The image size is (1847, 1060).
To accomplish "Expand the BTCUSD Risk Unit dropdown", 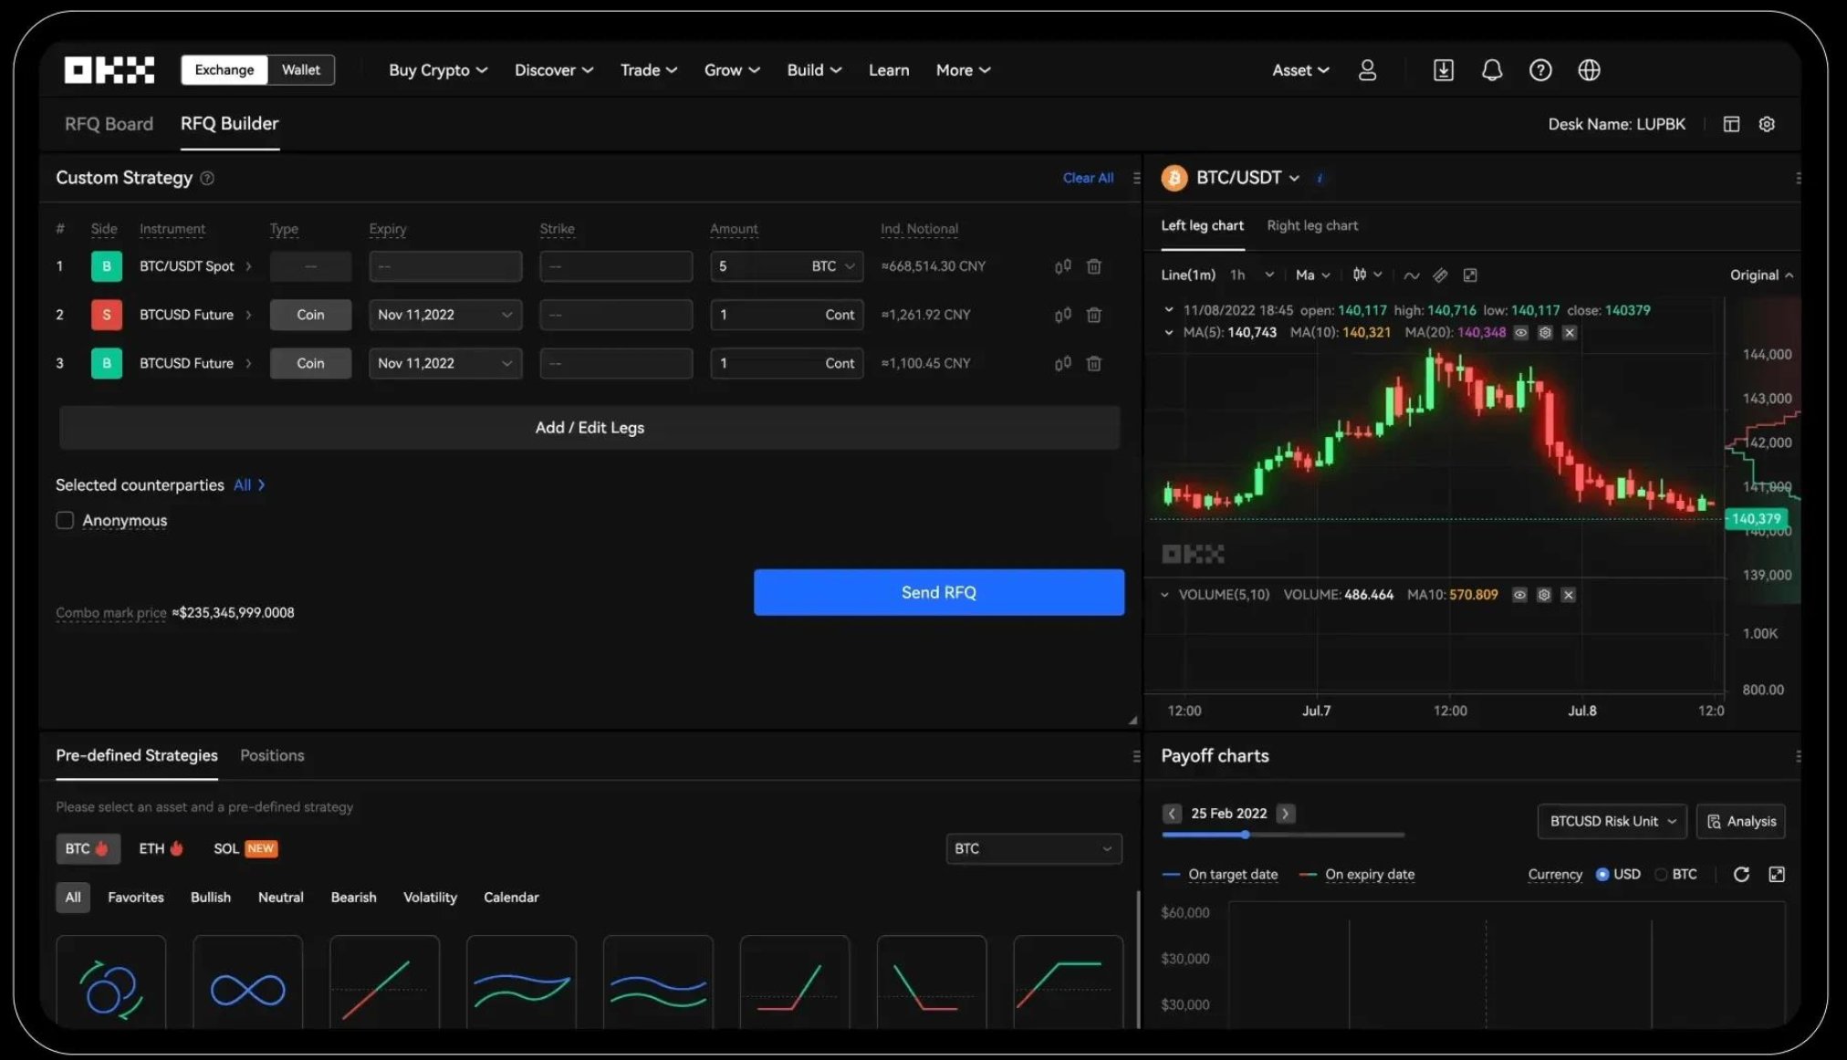I will [1611, 821].
